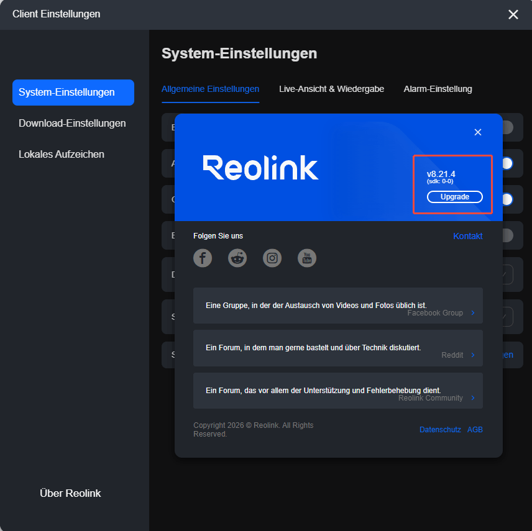
Task: Click the Copyright 2026 Reolink text
Action: pyautogui.click(x=254, y=430)
